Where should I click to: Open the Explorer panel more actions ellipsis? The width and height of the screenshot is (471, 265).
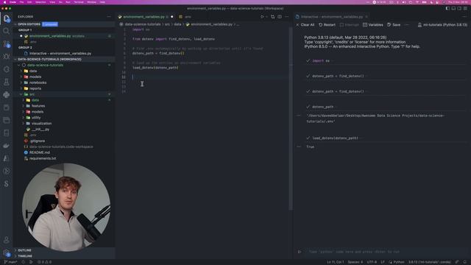[x=109, y=17]
